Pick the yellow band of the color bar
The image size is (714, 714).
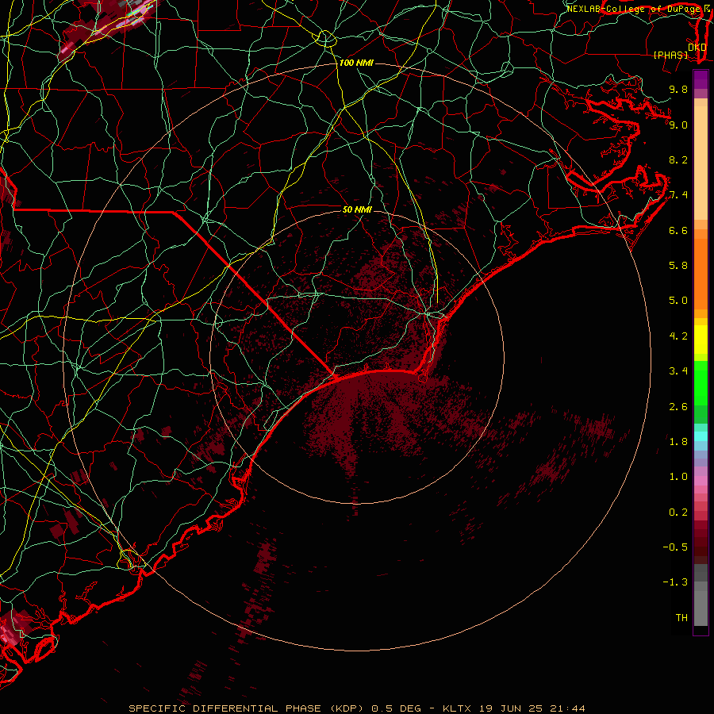(x=701, y=340)
